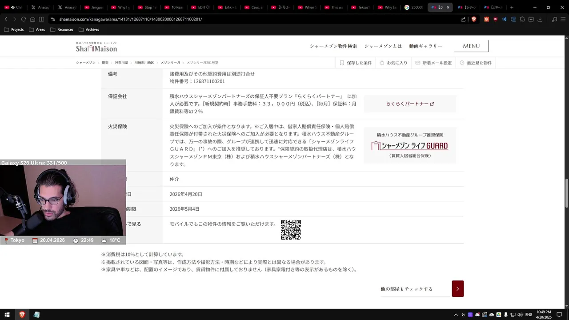Image resolution: width=569 pixels, height=320 pixels.
Task: Open the Areas bookmarks folder
Action: tap(37, 30)
